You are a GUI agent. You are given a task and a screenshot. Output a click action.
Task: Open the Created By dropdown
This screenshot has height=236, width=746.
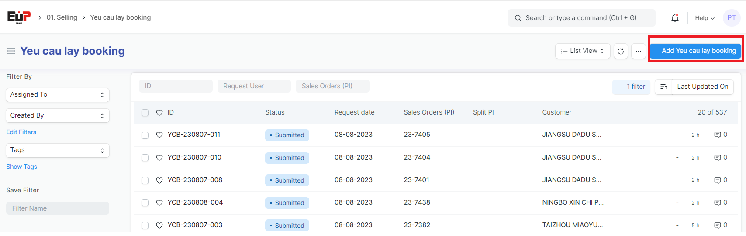point(57,115)
